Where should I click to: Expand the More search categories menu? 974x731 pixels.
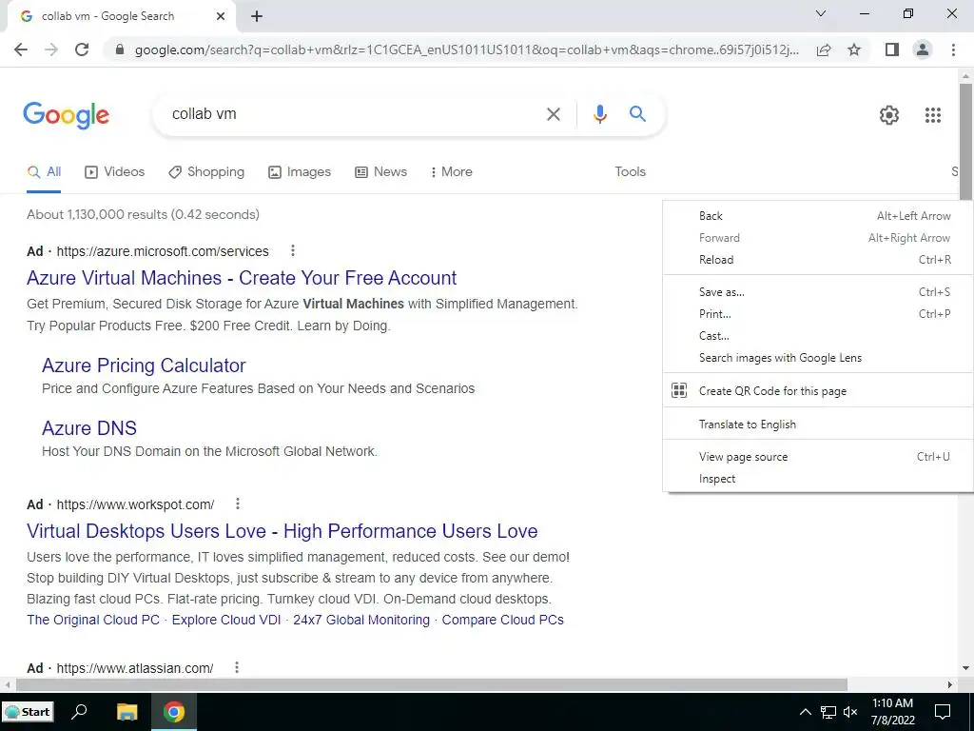(452, 171)
